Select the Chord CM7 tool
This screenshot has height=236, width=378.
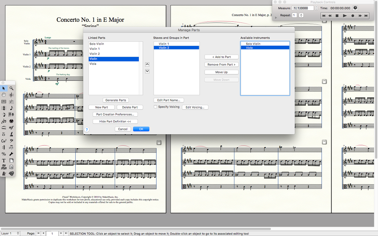(4, 141)
